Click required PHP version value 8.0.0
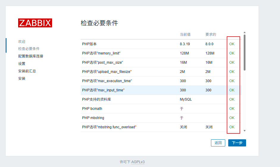280x167 pixels. pyautogui.click(x=209, y=44)
